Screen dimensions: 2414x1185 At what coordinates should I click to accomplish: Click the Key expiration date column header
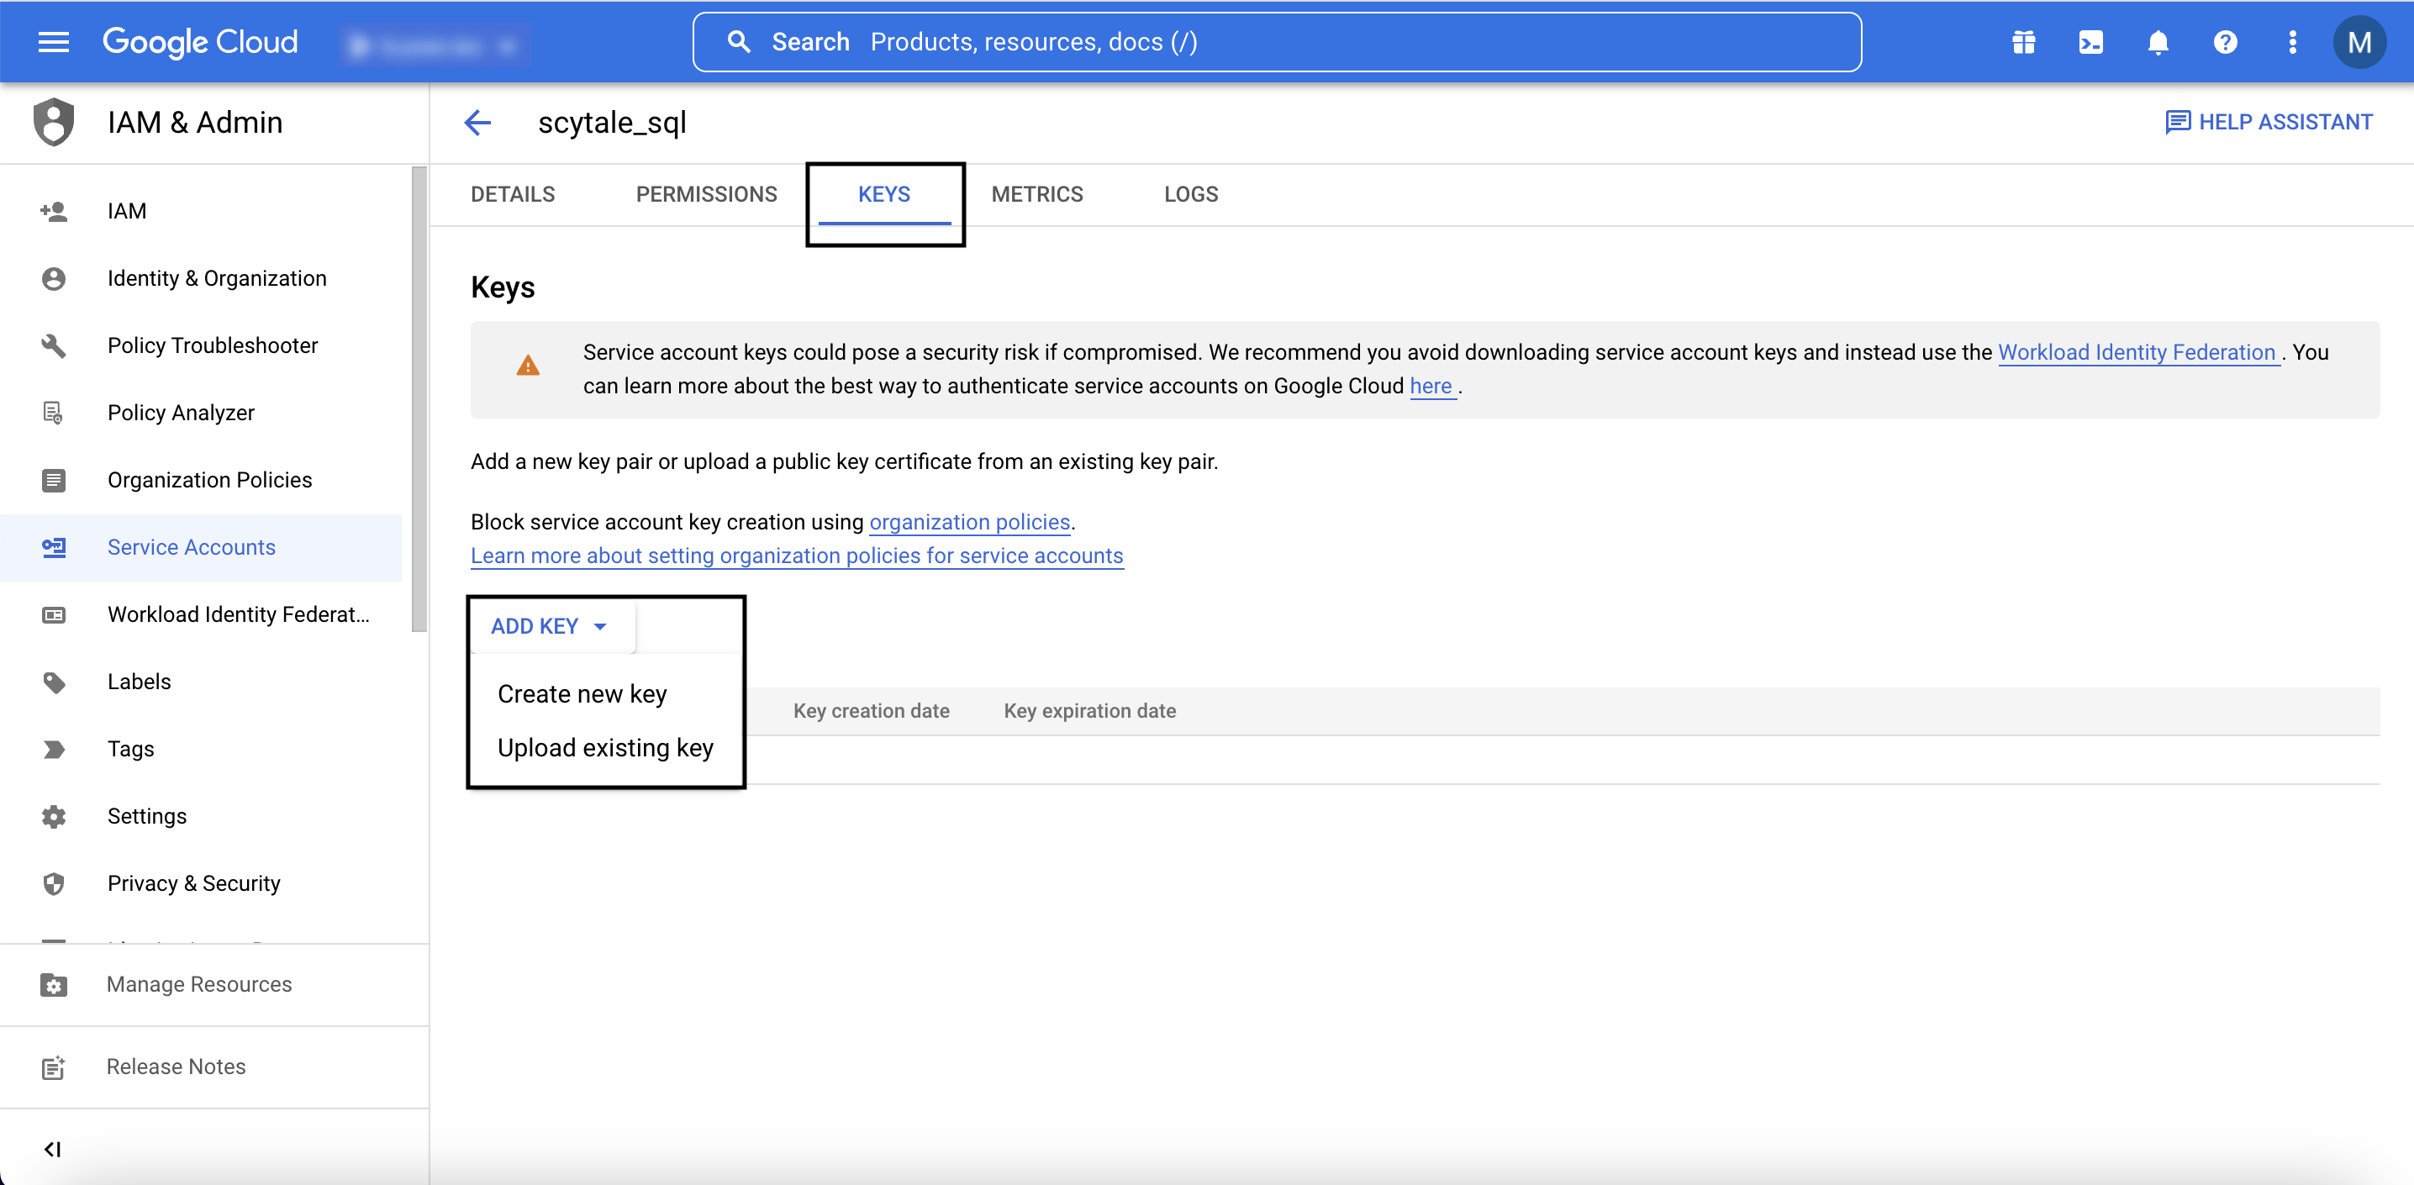click(x=1089, y=711)
